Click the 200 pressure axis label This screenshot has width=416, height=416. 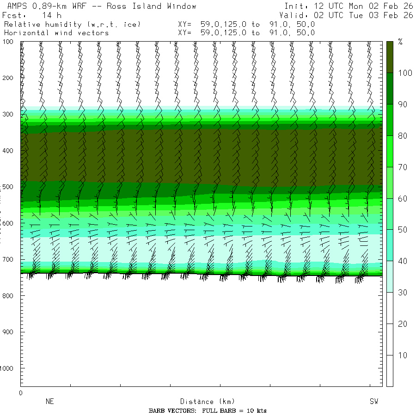click(8, 78)
